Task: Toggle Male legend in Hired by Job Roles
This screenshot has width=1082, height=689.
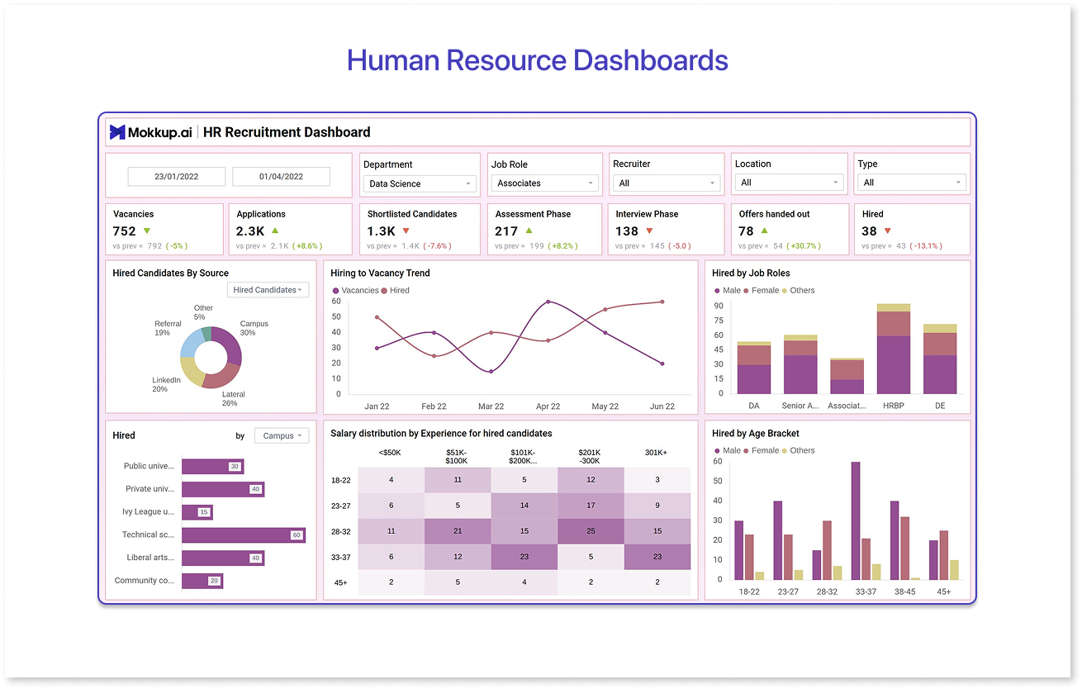Action: (727, 291)
